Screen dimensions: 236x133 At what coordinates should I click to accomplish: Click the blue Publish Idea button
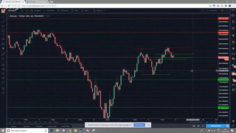click(x=215, y=126)
